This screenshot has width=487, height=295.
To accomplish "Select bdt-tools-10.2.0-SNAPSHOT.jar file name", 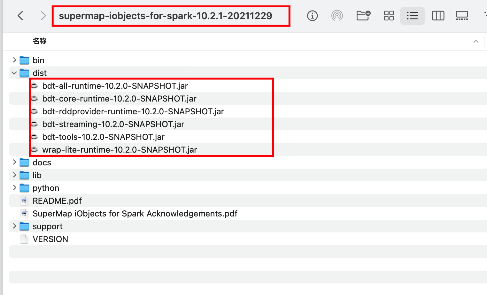I will (104, 137).
